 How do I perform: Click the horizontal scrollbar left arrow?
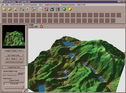[2, 91]
